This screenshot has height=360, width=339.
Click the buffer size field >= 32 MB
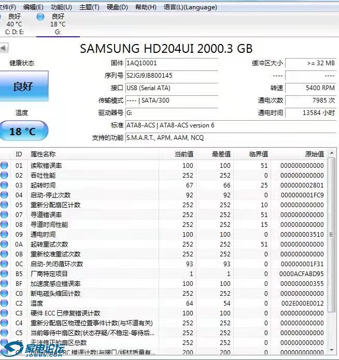[310, 63]
